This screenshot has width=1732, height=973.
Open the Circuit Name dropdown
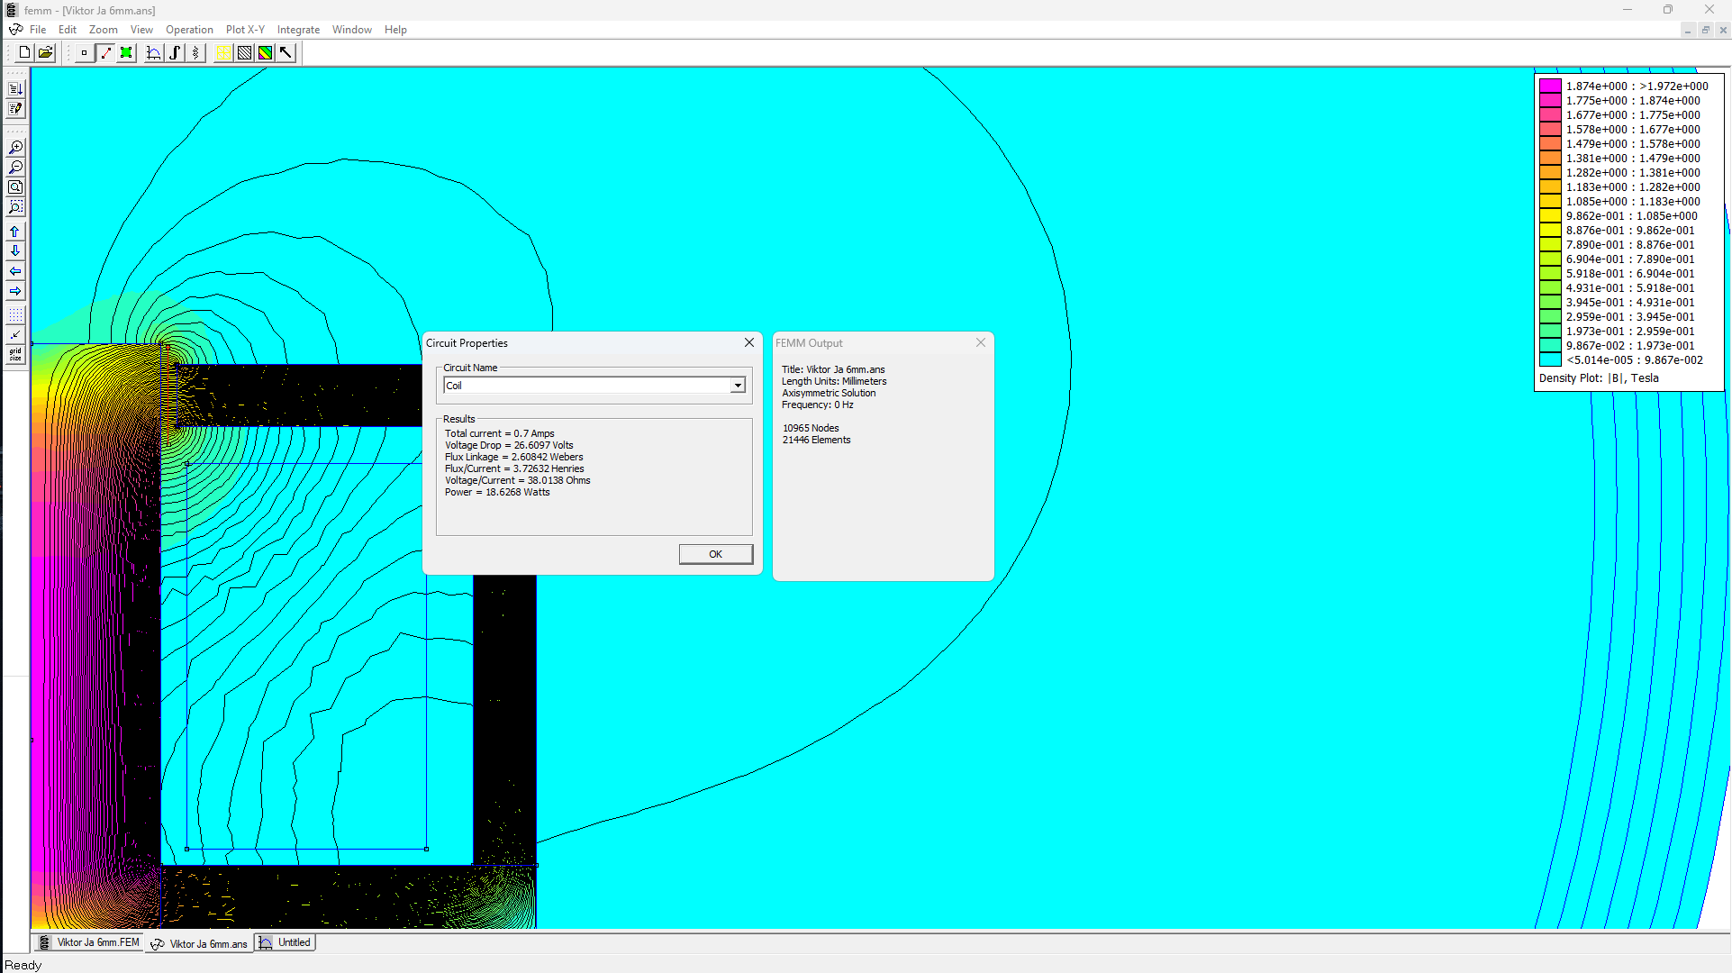[738, 385]
